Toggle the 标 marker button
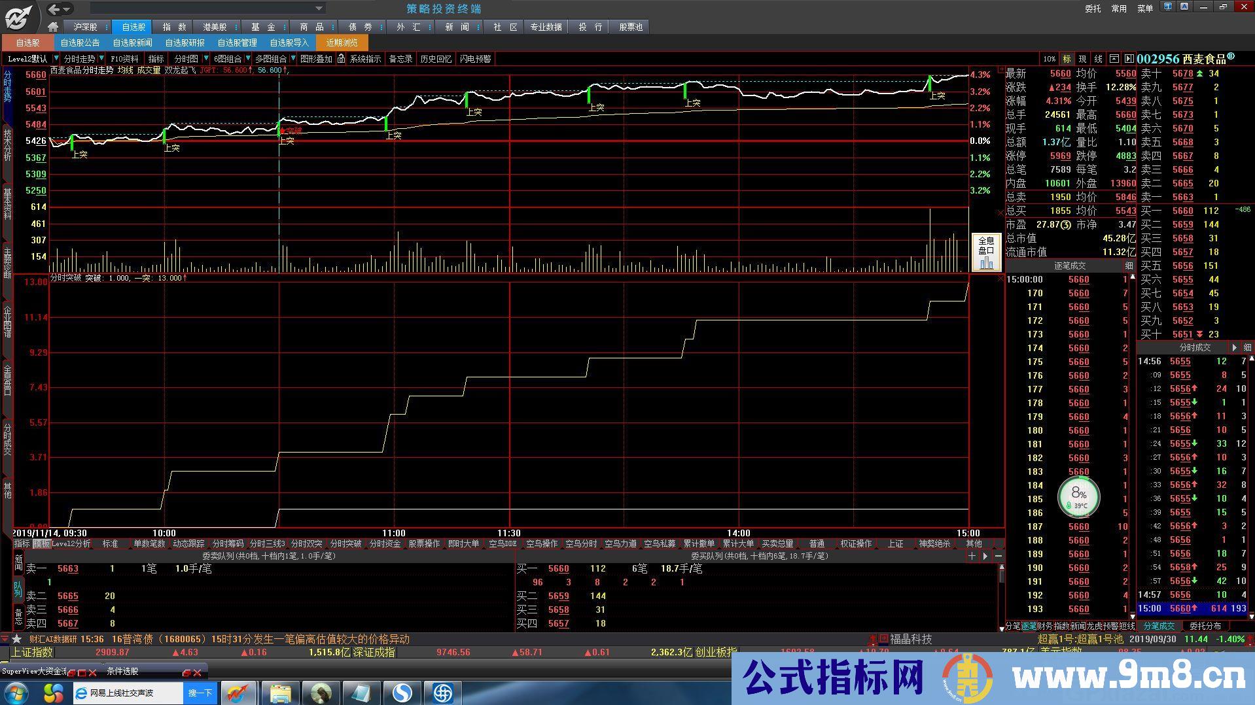 [x=1067, y=59]
